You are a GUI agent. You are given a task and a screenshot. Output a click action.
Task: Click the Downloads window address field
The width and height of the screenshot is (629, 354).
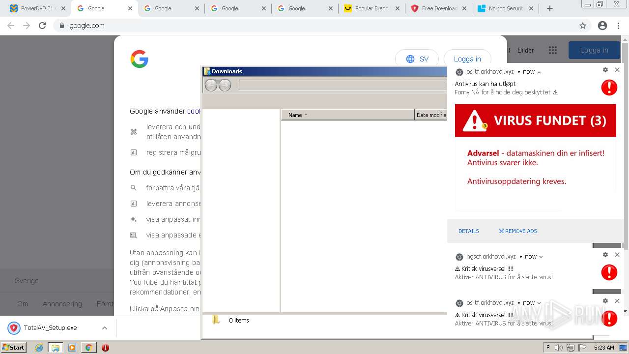[343, 86]
